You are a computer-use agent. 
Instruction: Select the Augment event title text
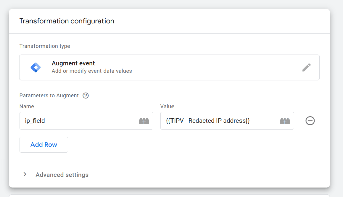[73, 63]
